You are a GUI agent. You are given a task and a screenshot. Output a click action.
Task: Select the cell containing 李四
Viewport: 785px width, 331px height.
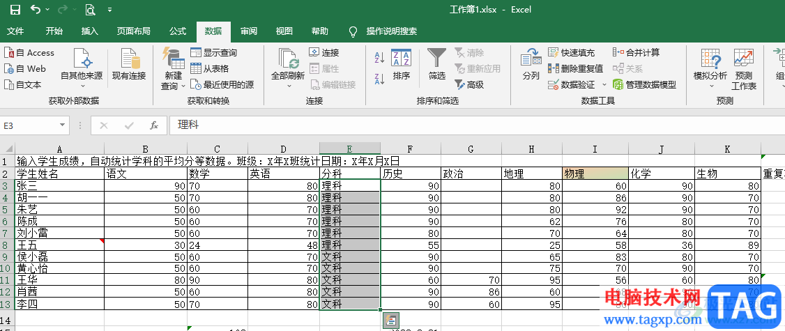pos(59,304)
